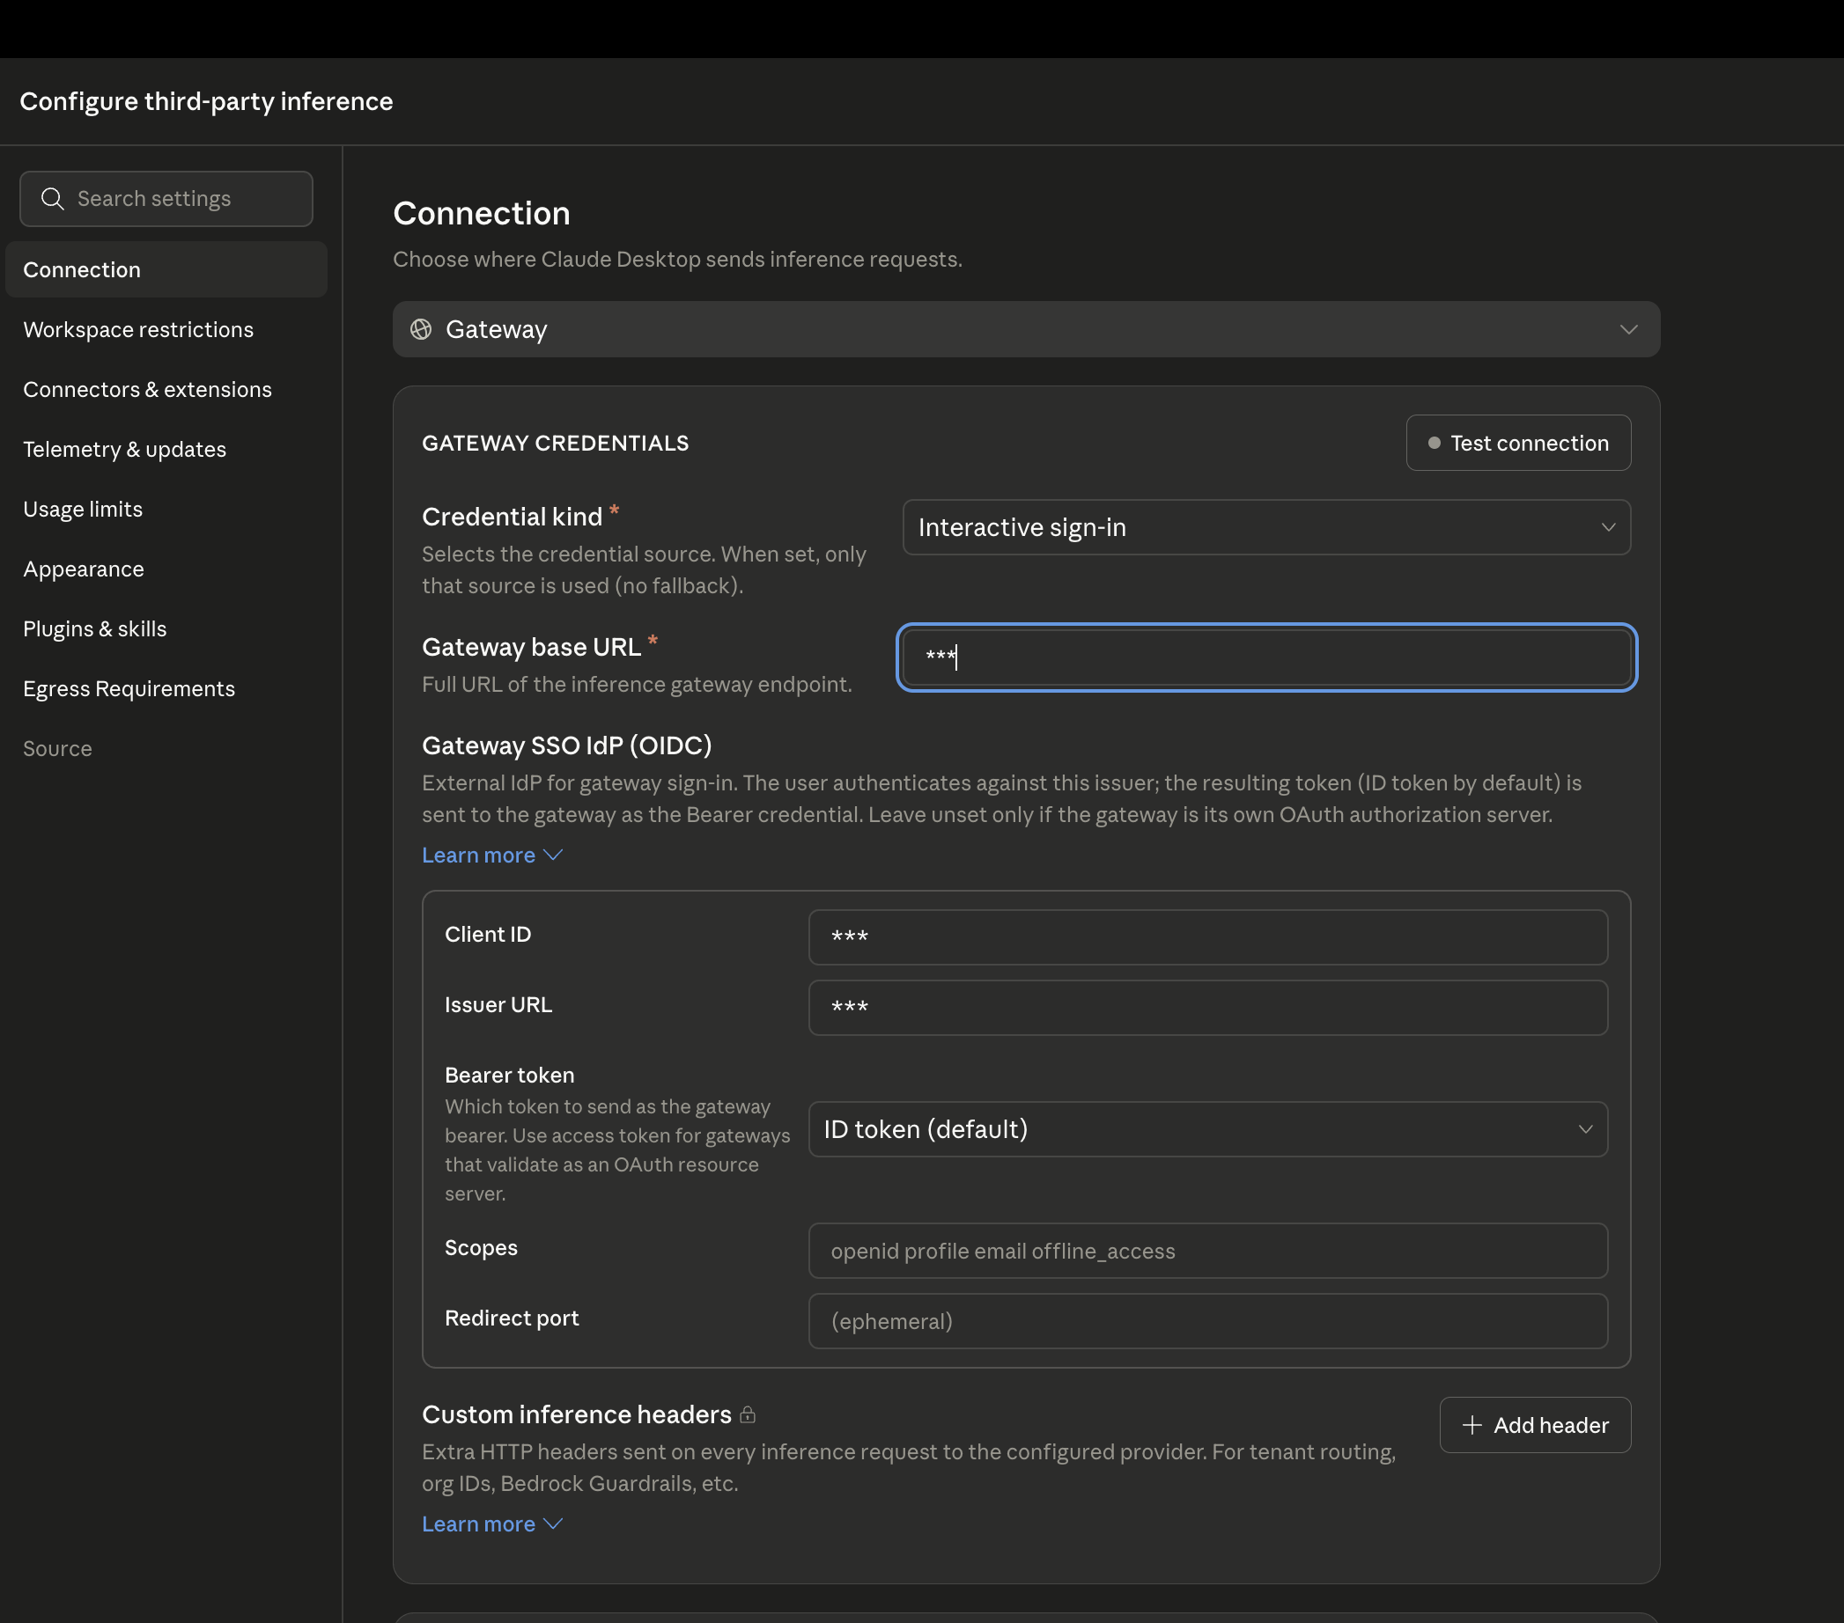Click the lock icon beside Custom inference headers
Screen dimensions: 1844x1623
(747, 1414)
